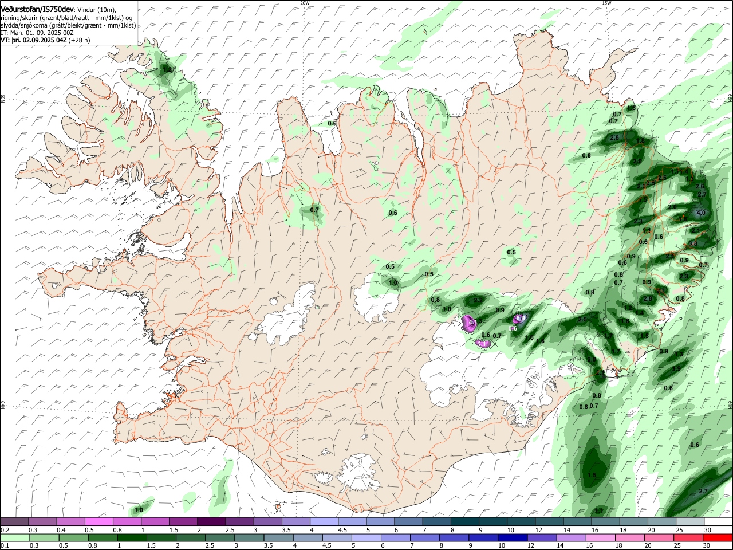Pick the navy blue swatch between 10 and 12
This screenshot has height=550, width=733.
(x=513, y=537)
